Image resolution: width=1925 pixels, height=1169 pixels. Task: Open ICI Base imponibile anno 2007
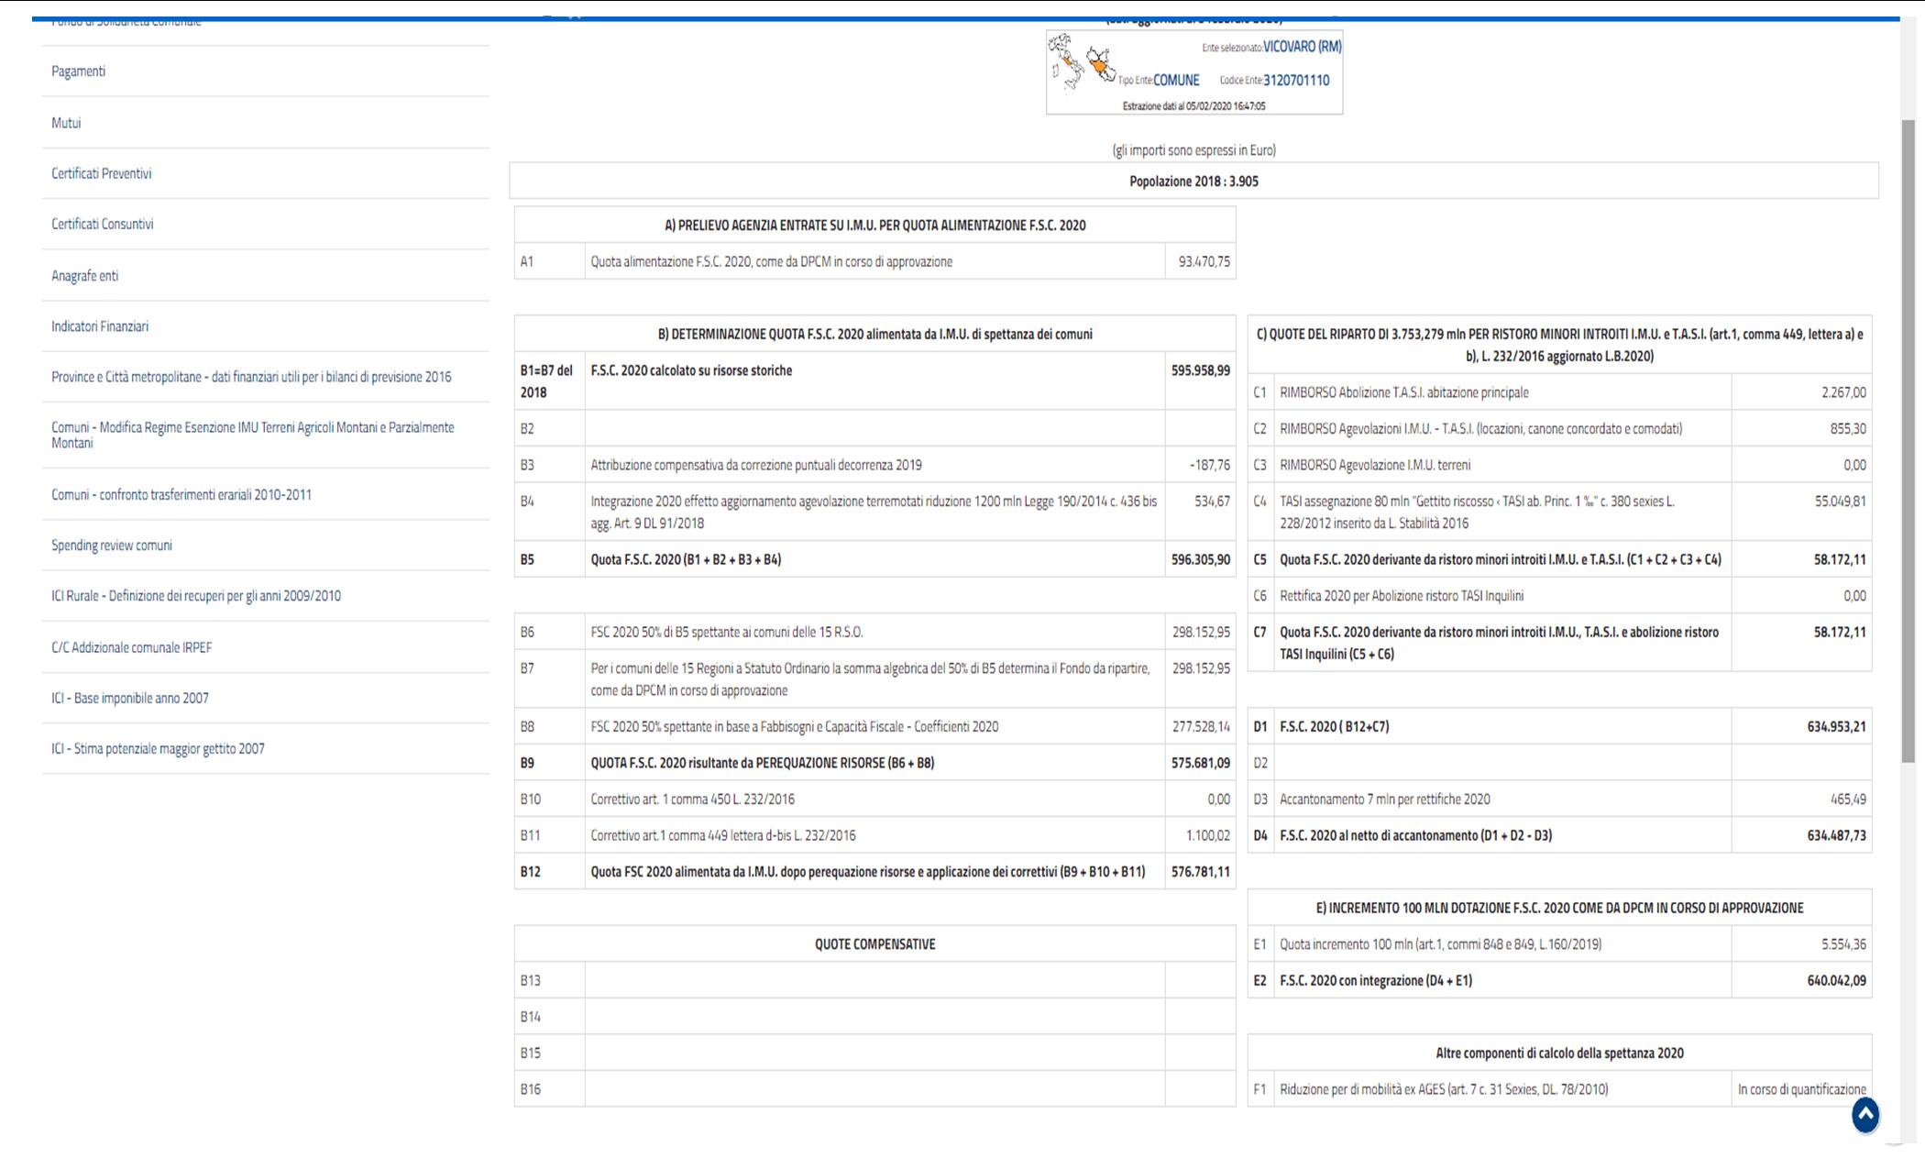[130, 698]
